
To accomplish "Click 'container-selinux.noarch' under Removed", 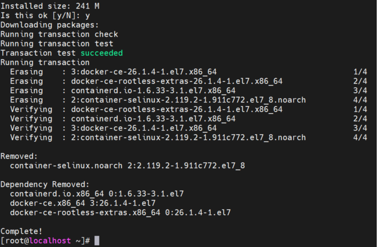I will 66,166.
